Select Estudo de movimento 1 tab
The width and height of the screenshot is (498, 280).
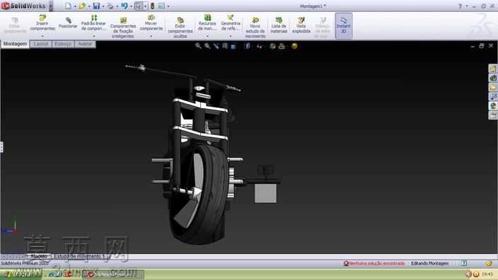coord(80,256)
